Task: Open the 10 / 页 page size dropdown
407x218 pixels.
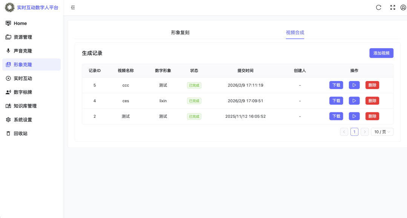Action: 382,132
